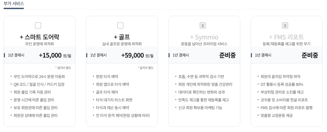Click the disabled FMS 리포트 X checkbox
Screen dimensions: 327x132
point(285,25)
